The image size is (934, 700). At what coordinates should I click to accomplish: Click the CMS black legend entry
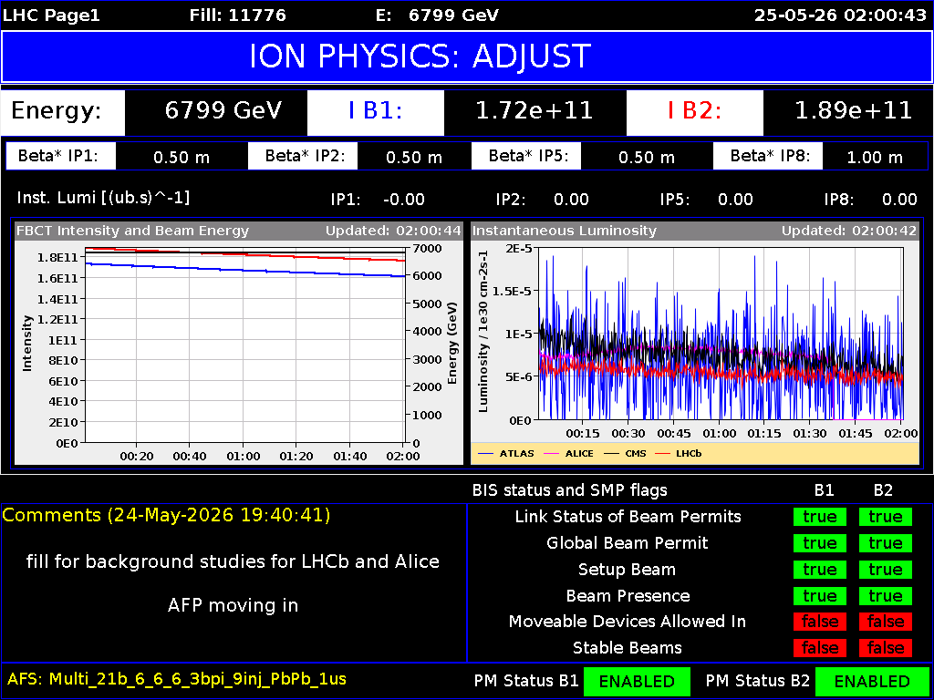click(x=626, y=454)
